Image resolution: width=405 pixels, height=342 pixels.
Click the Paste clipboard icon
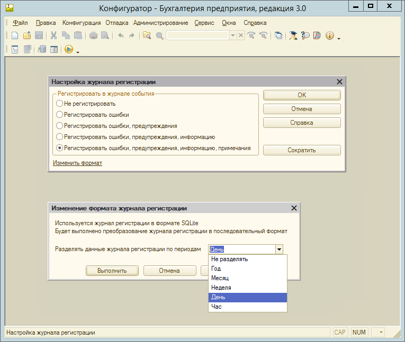[78, 35]
